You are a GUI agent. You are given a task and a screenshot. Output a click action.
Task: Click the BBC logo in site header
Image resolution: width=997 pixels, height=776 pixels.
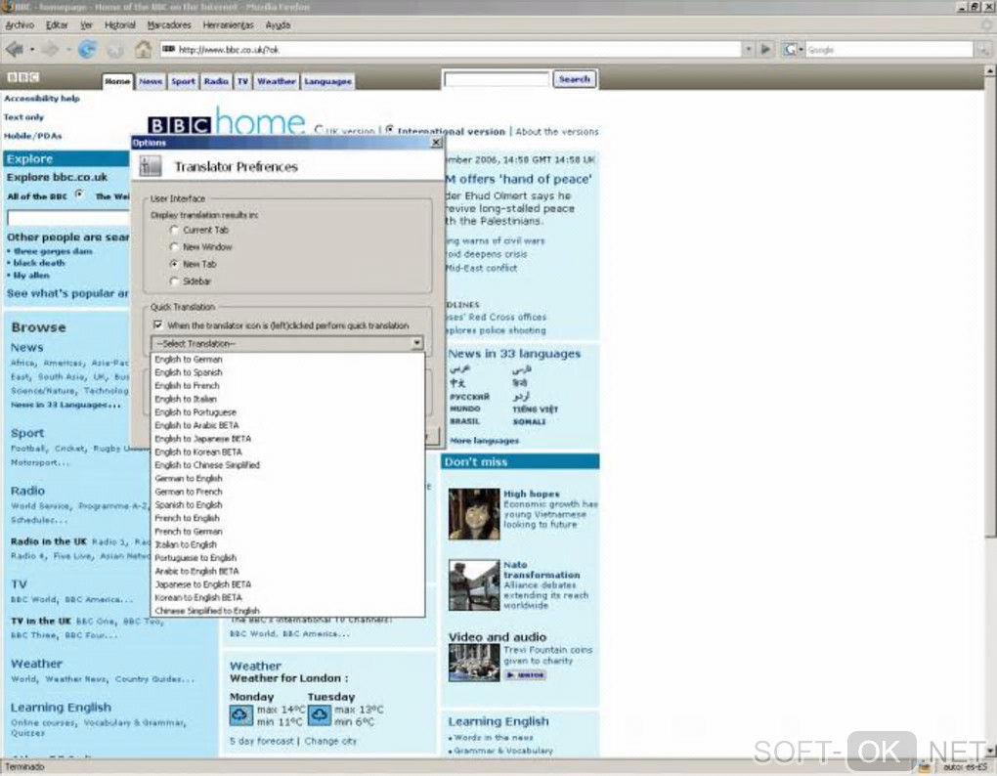23,77
